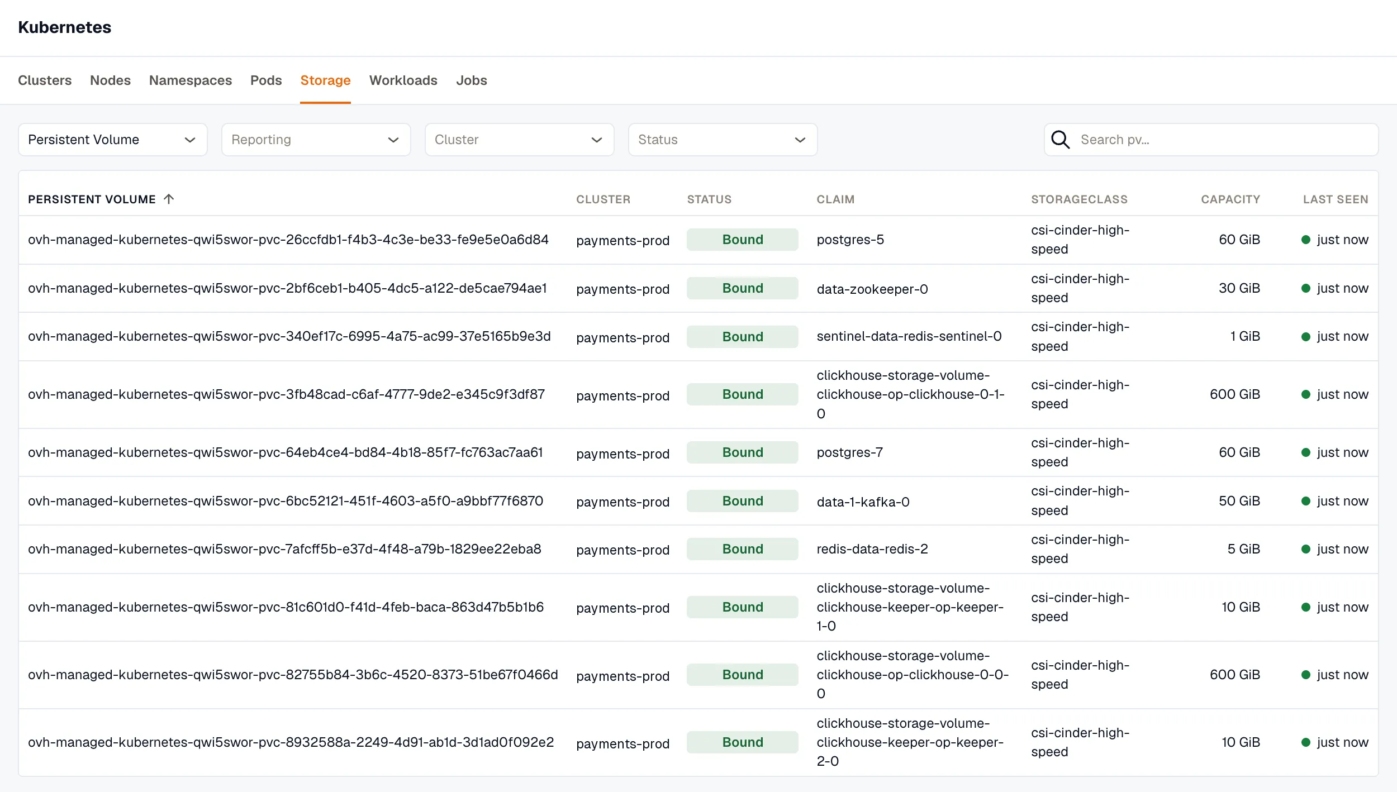The width and height of the screenshot is (1397, 792).
Task: Select volume pvc-340ef17c-6995-4a75-ac99-37e5165b9e3d
Action: (289, 336)
